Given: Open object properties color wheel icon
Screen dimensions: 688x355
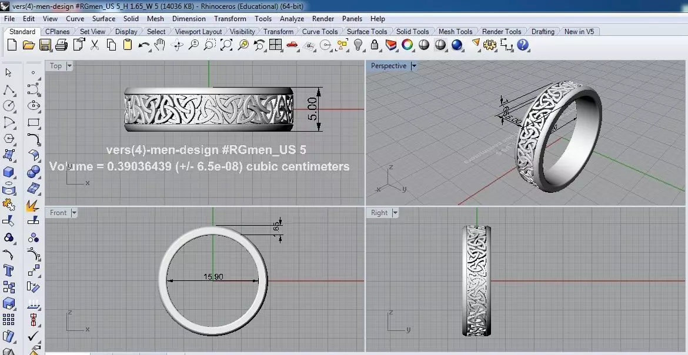Looking at the screenshot, I should [x=407, y=45].
